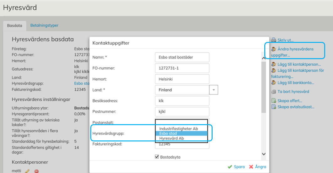The height and width of the screenshot is (173, 333).
Task: Open the Esbo stad Hyresvärdsgrupp link in basdata
Action: coord(82,84)
